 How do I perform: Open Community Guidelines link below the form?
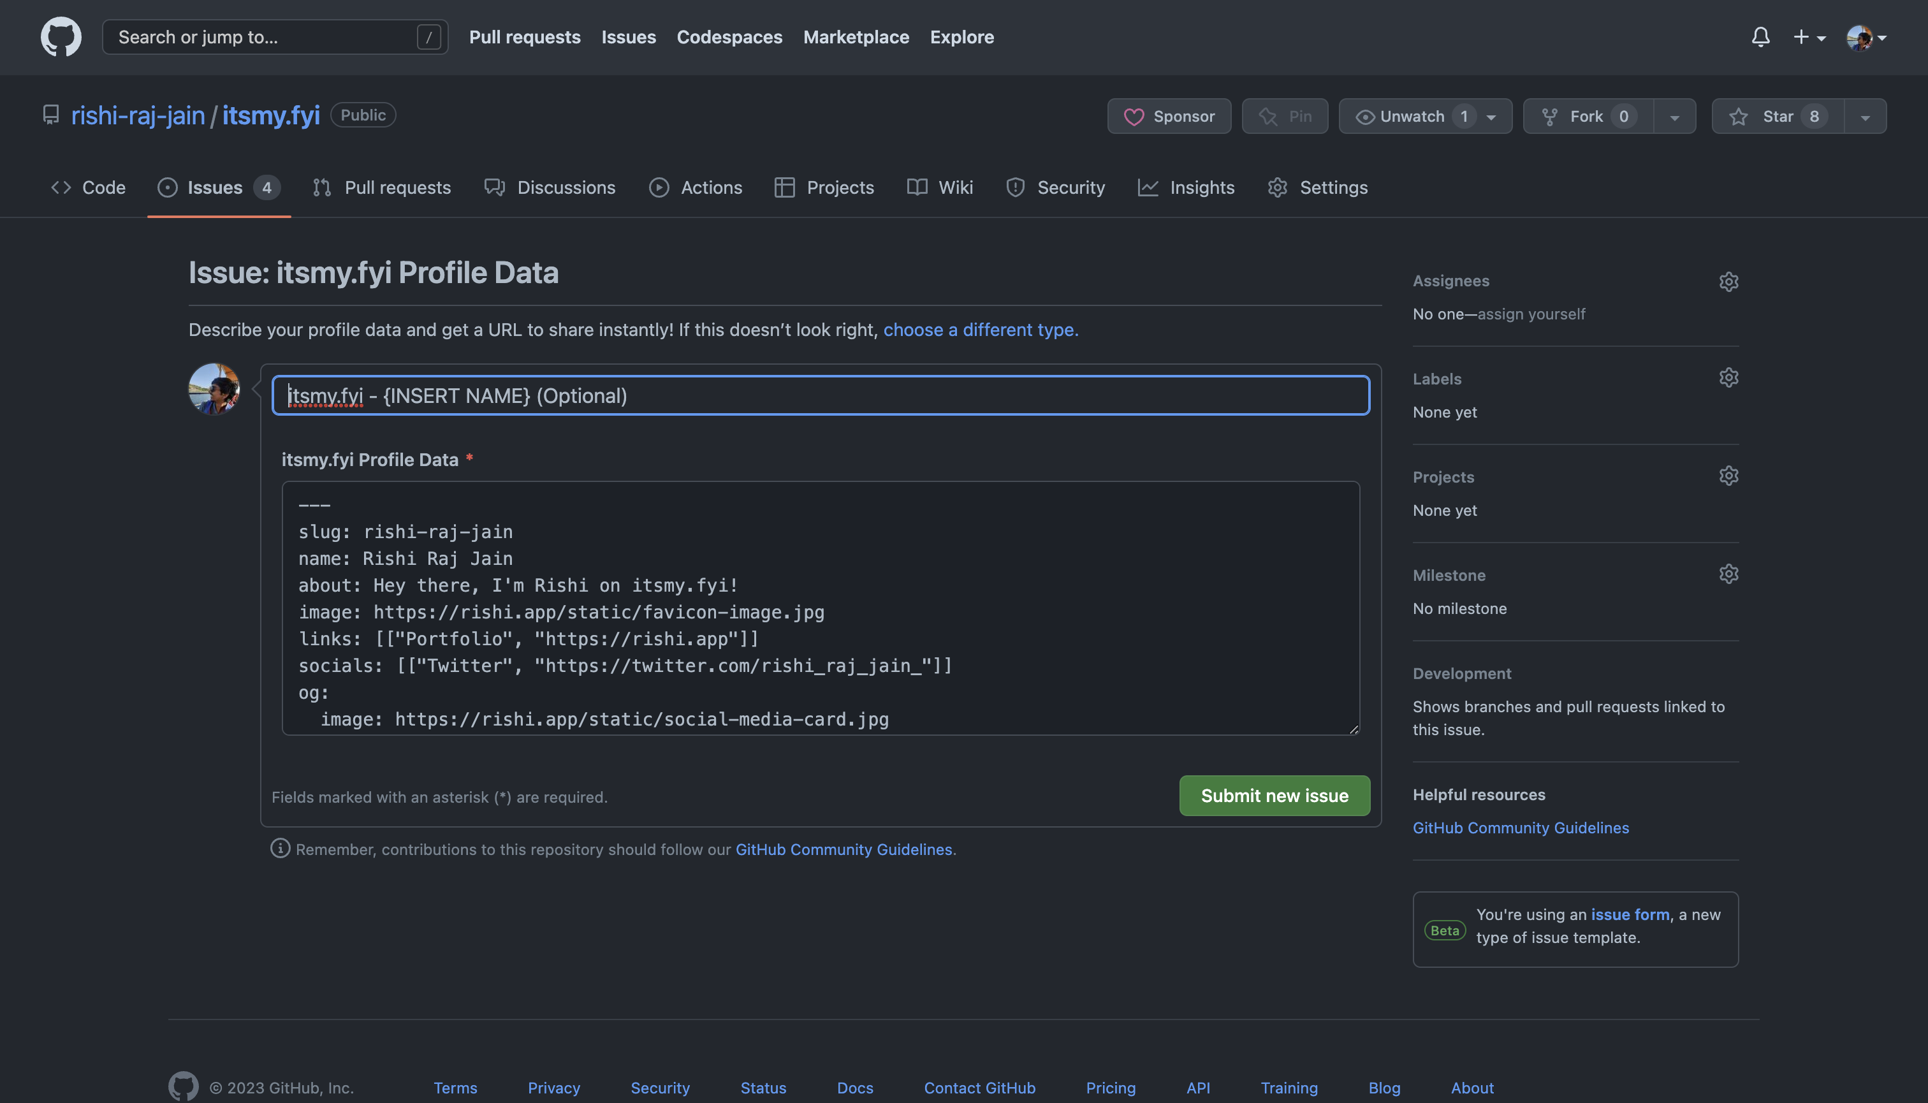coord(843,849)
